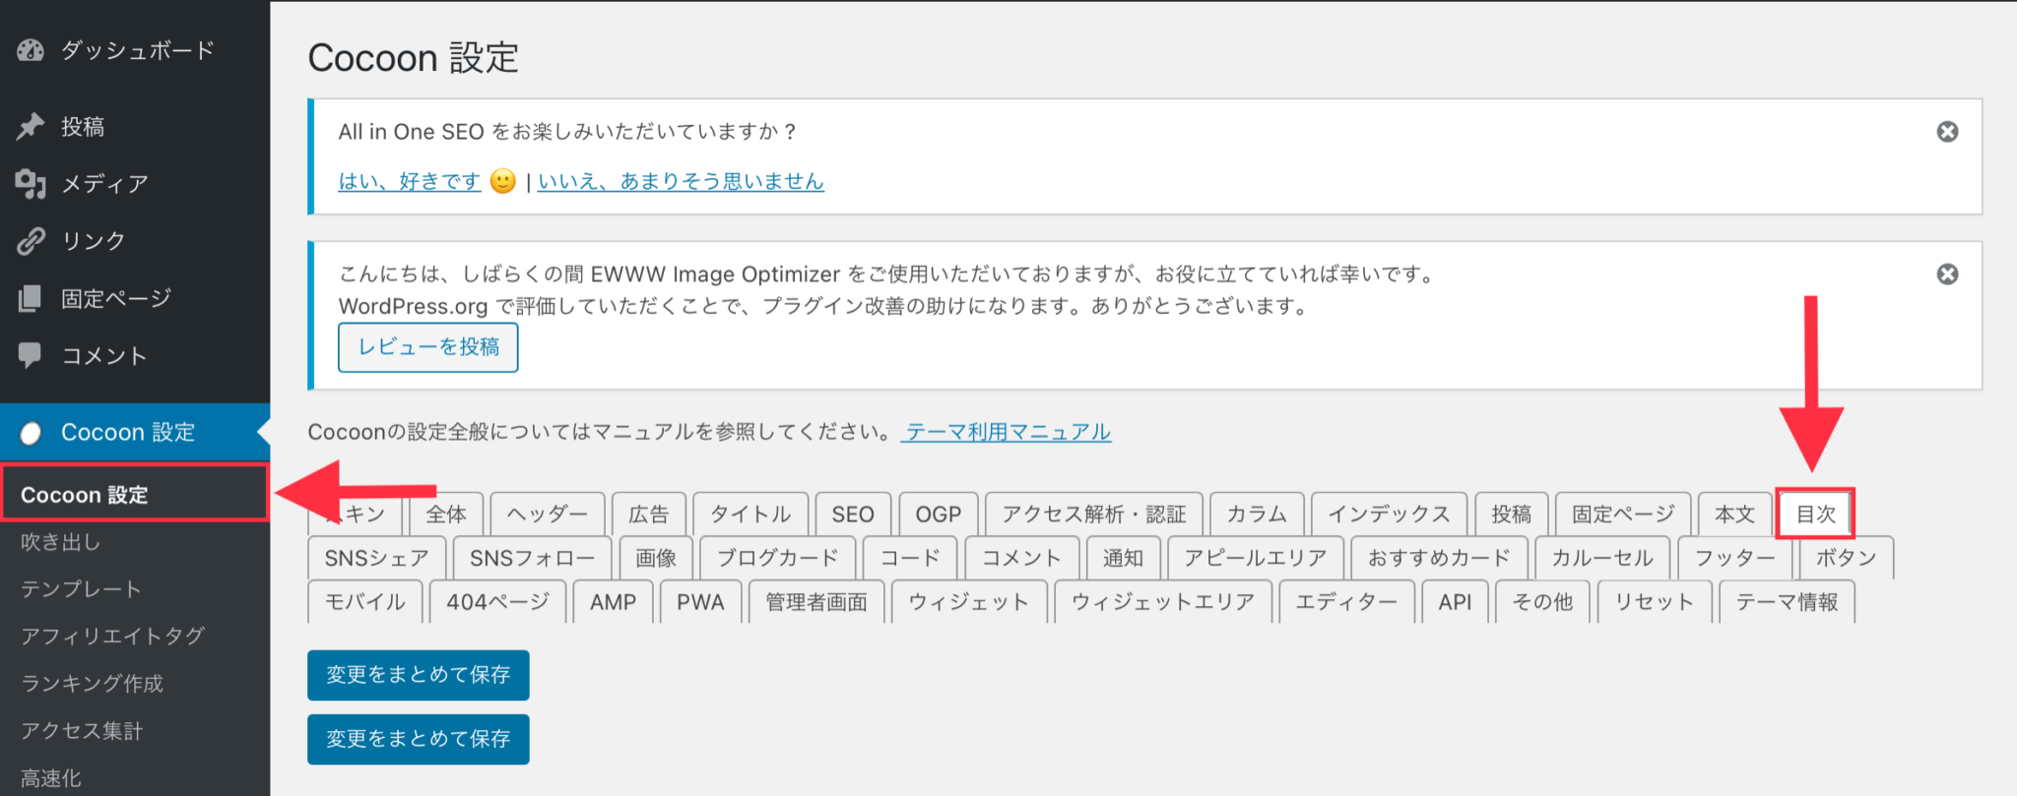The image size is (2017, 796).
Task: Click the pushpin icon for Posts
Action: [x=31, y=126]
